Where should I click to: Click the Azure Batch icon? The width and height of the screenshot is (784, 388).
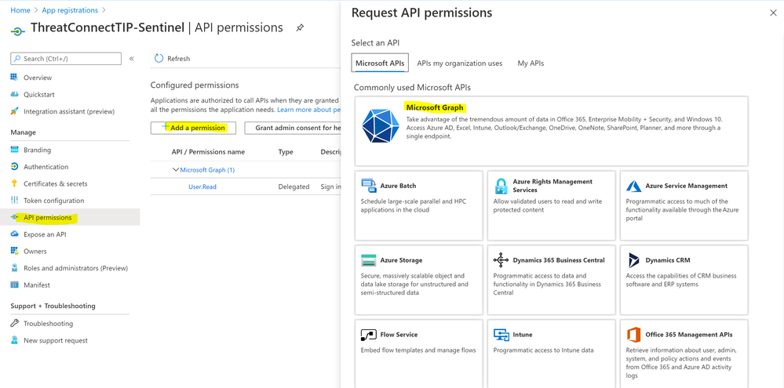click(369, 186)
